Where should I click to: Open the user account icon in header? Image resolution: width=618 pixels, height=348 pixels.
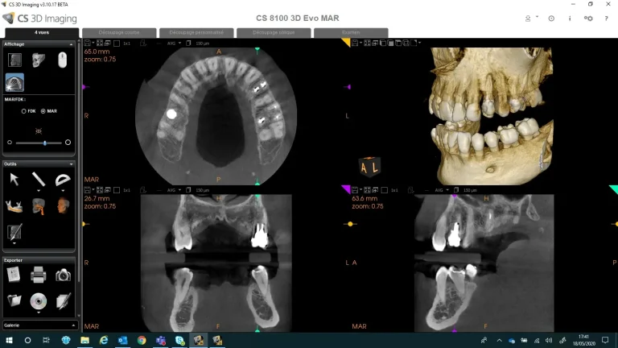(528, 19)
